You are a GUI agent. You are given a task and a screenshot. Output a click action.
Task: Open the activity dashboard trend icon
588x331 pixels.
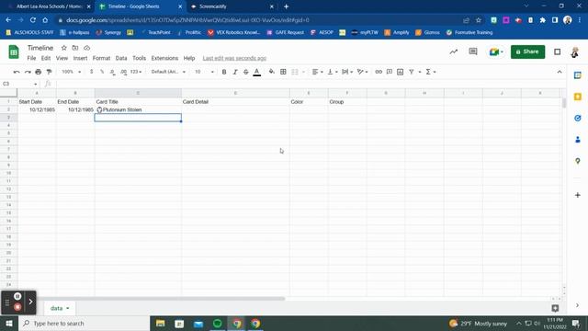tap(454, 51)
